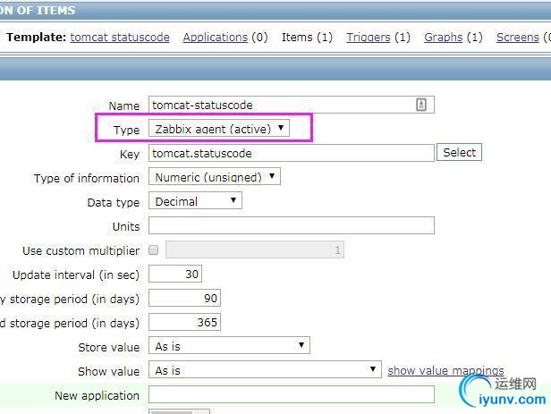Click the Key field containing tomcat.statuscode
This screenshot has width=551, height=414.
[292, 153]
